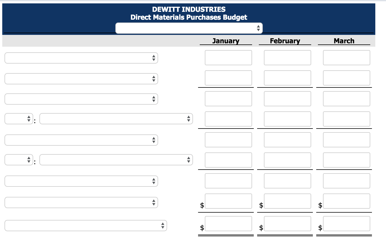Screen dimensions: 386x243
Task: Click the February column header
Action: pyautogui.click(x=285, y=41)
